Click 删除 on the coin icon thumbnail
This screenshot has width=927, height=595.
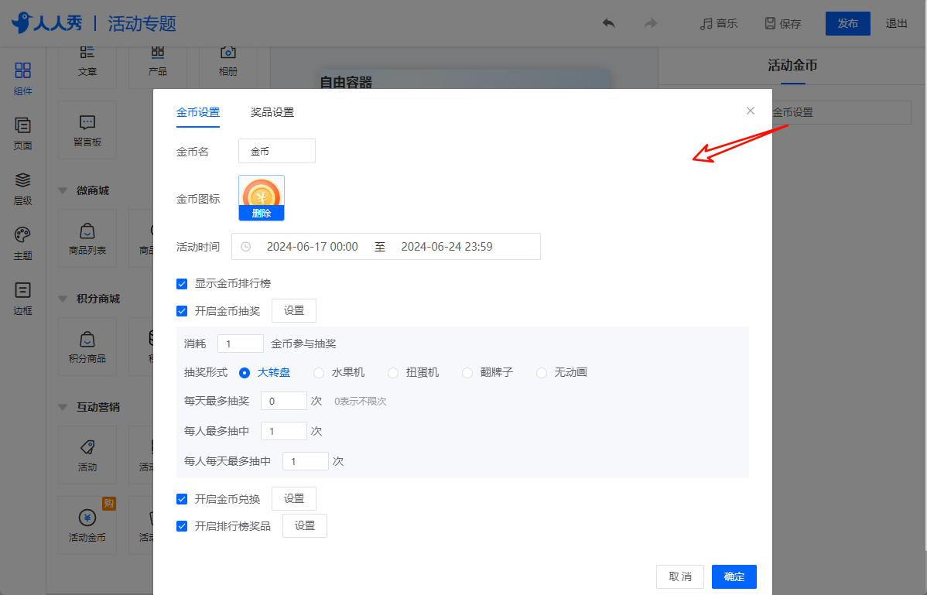click(x=262, y=214)
